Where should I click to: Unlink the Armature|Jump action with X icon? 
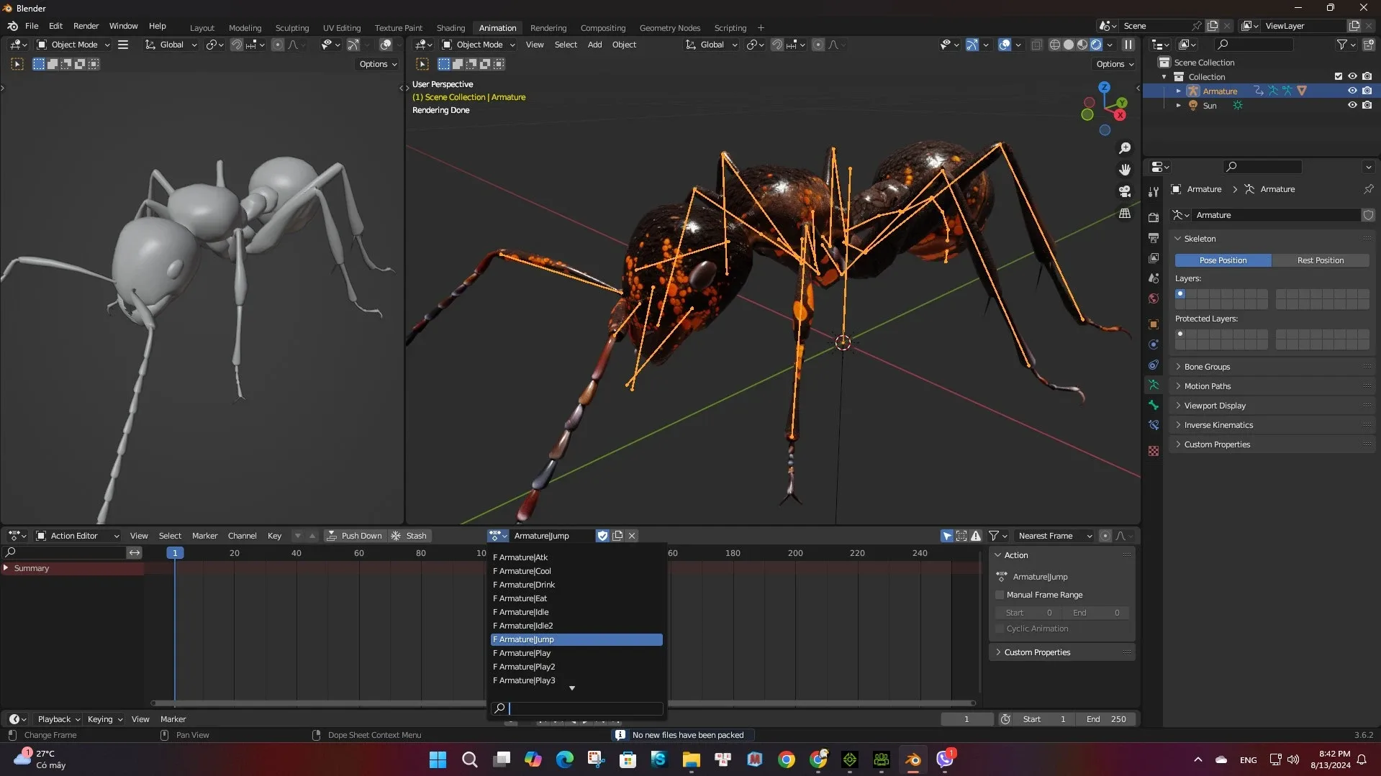[632, 536]
